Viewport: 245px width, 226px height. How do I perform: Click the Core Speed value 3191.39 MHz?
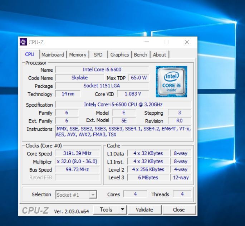coord(77,153)
